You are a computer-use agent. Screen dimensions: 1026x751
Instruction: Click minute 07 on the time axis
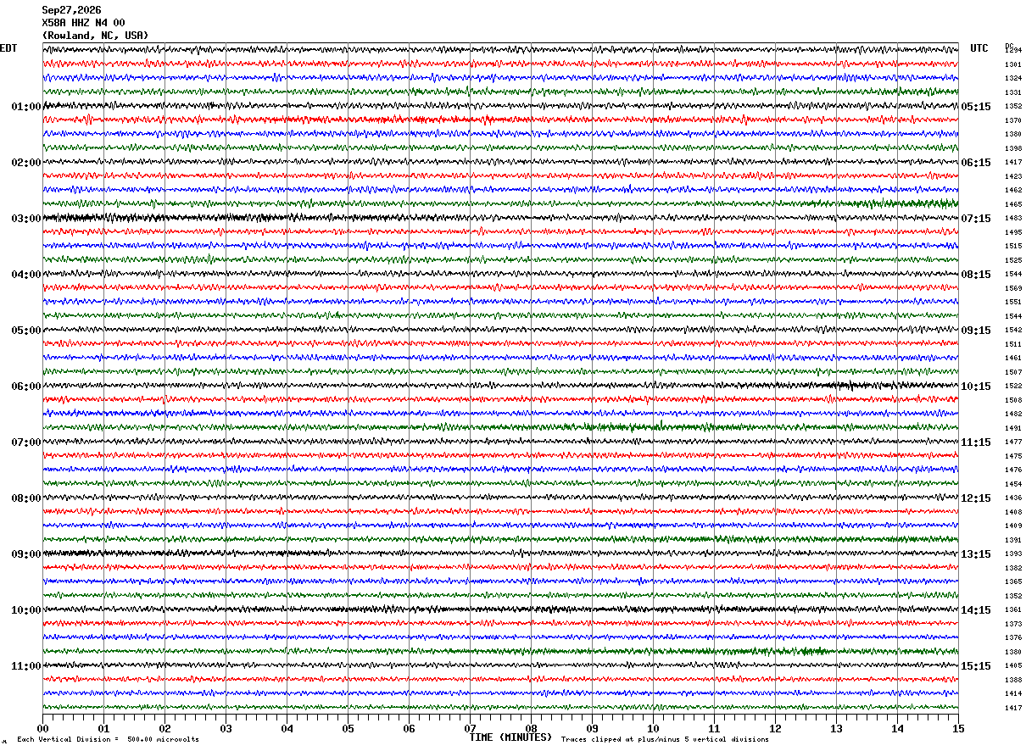click(x=470, y=728)
